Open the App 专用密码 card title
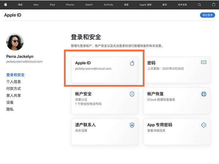This screenshot has width=219, height=164. (160, 125)
